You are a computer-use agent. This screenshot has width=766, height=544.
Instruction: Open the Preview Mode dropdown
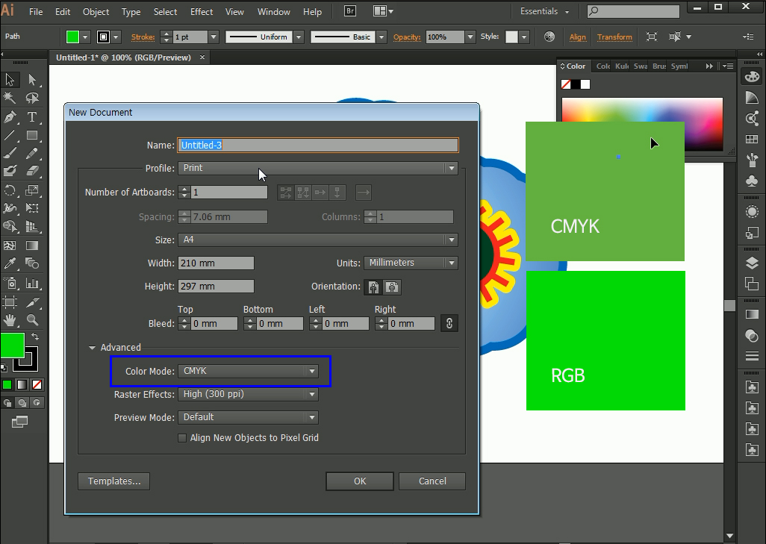click(248, 418)
